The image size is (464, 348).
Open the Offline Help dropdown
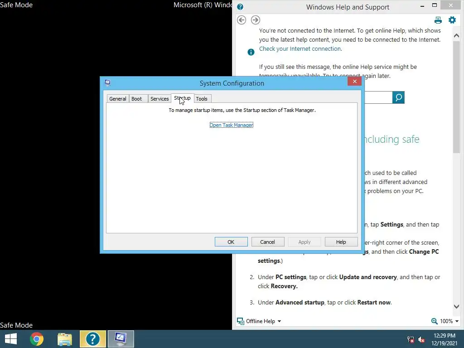(x=263, y=321)
